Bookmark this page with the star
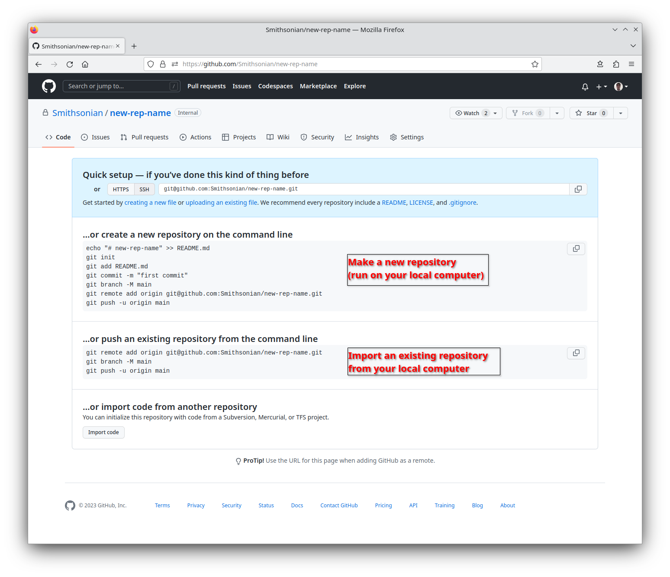Screen dimensions: 670x577 click(x=535, y=64)
